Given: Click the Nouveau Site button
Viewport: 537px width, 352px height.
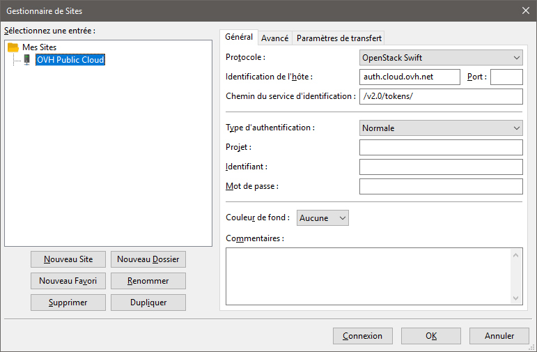Looking at the screenshot, I should pos(68,259).
